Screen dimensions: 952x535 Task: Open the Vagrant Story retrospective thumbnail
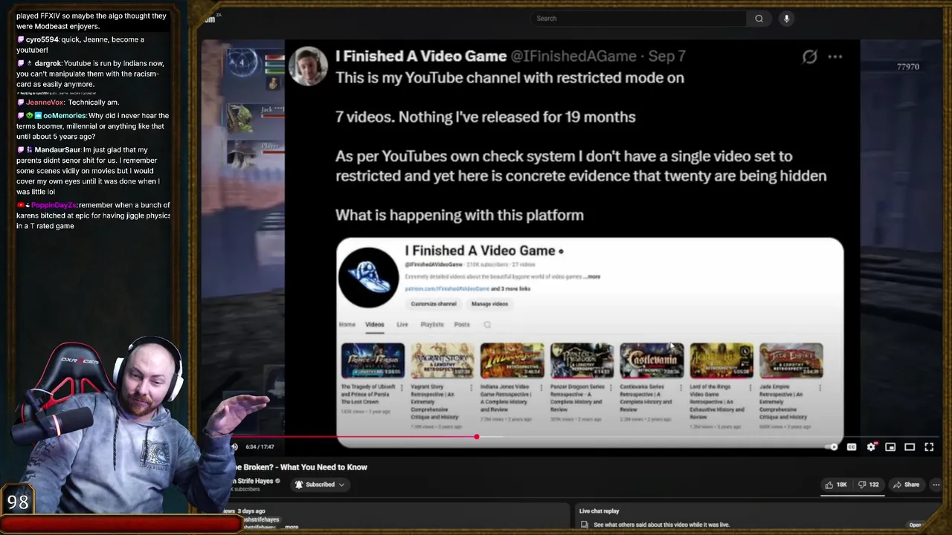click(x=443, y=360)
